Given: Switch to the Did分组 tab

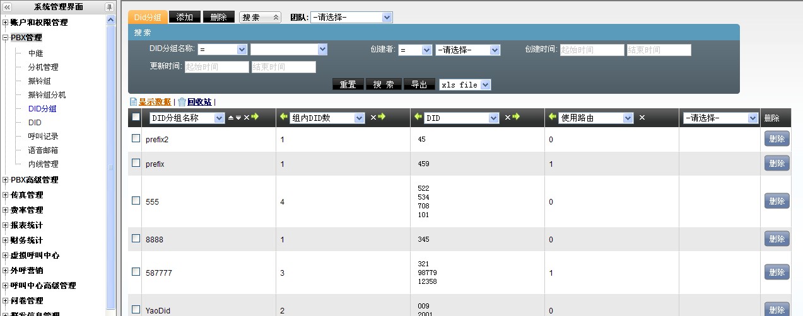Looking at the screenshot, I should [148, 18].
